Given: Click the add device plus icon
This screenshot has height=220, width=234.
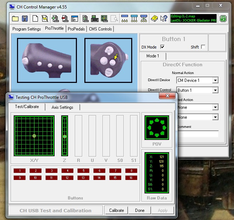Looking at the screenshot, I should (x=55, y=18).
